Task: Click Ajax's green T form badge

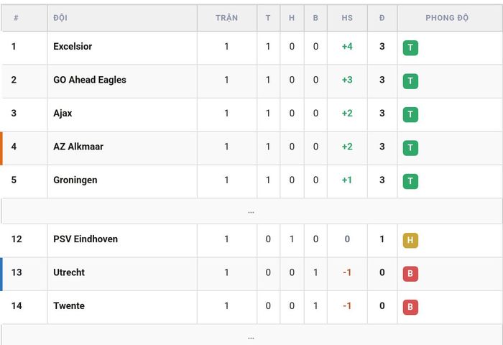Action: pos(410,114)
